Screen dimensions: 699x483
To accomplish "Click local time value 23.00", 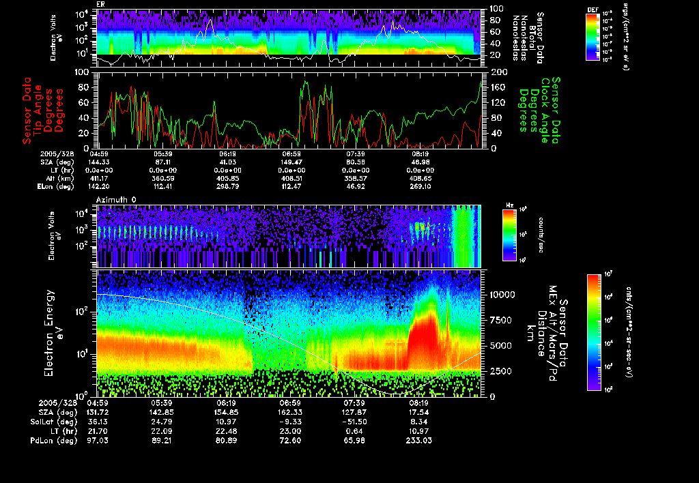I will click(x=290, y=431).
